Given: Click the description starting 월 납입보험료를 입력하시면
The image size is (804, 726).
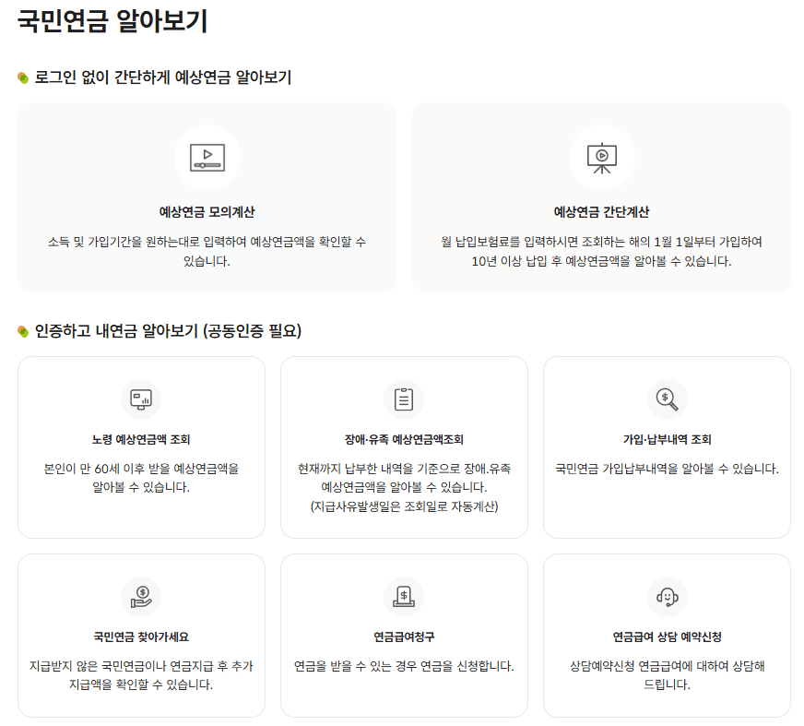Looking at the screenshot, I should click(601, 252).
